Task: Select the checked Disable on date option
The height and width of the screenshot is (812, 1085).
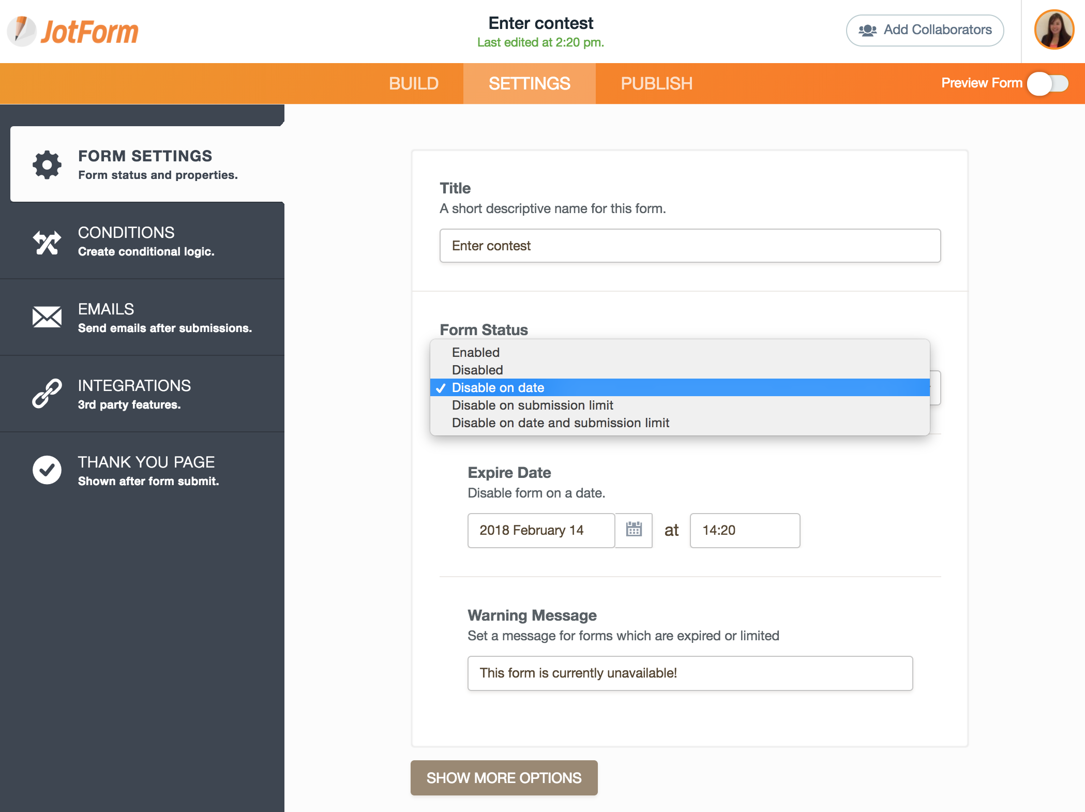Action: [x=680, y=387]
